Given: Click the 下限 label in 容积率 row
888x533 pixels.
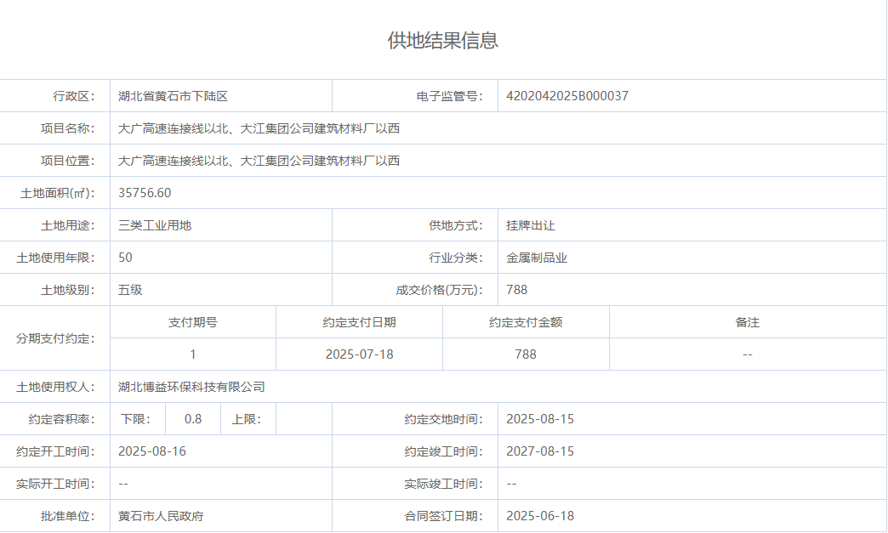Looking at the screenshot, I should (x=136, y=419).
